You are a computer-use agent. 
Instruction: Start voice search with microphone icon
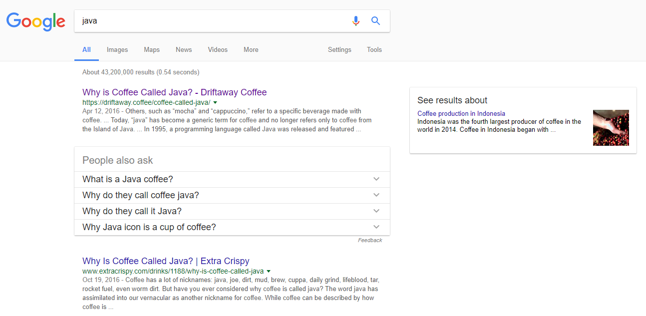[356, 21]
